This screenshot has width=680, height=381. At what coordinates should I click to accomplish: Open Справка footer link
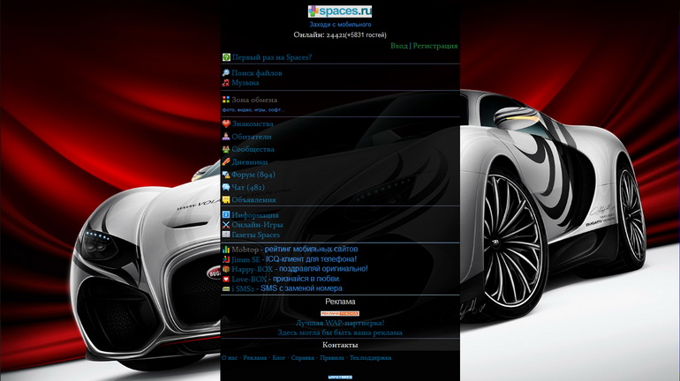pos(303,357)
